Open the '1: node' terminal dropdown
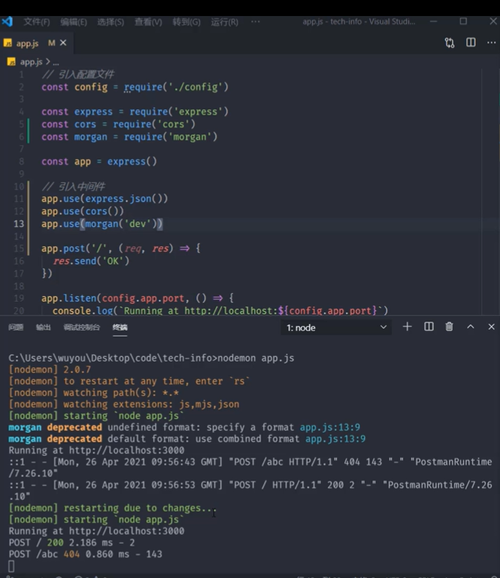Image resolution: width=500 pixels, height=578 pixels. 336,327
